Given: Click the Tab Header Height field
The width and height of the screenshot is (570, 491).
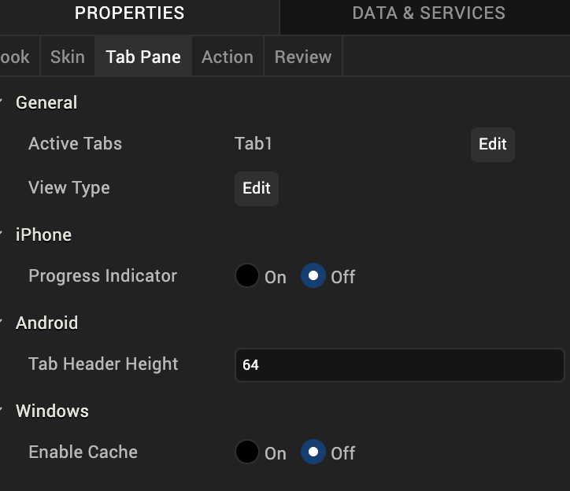Looking at the screenshot, I should 399,365.
